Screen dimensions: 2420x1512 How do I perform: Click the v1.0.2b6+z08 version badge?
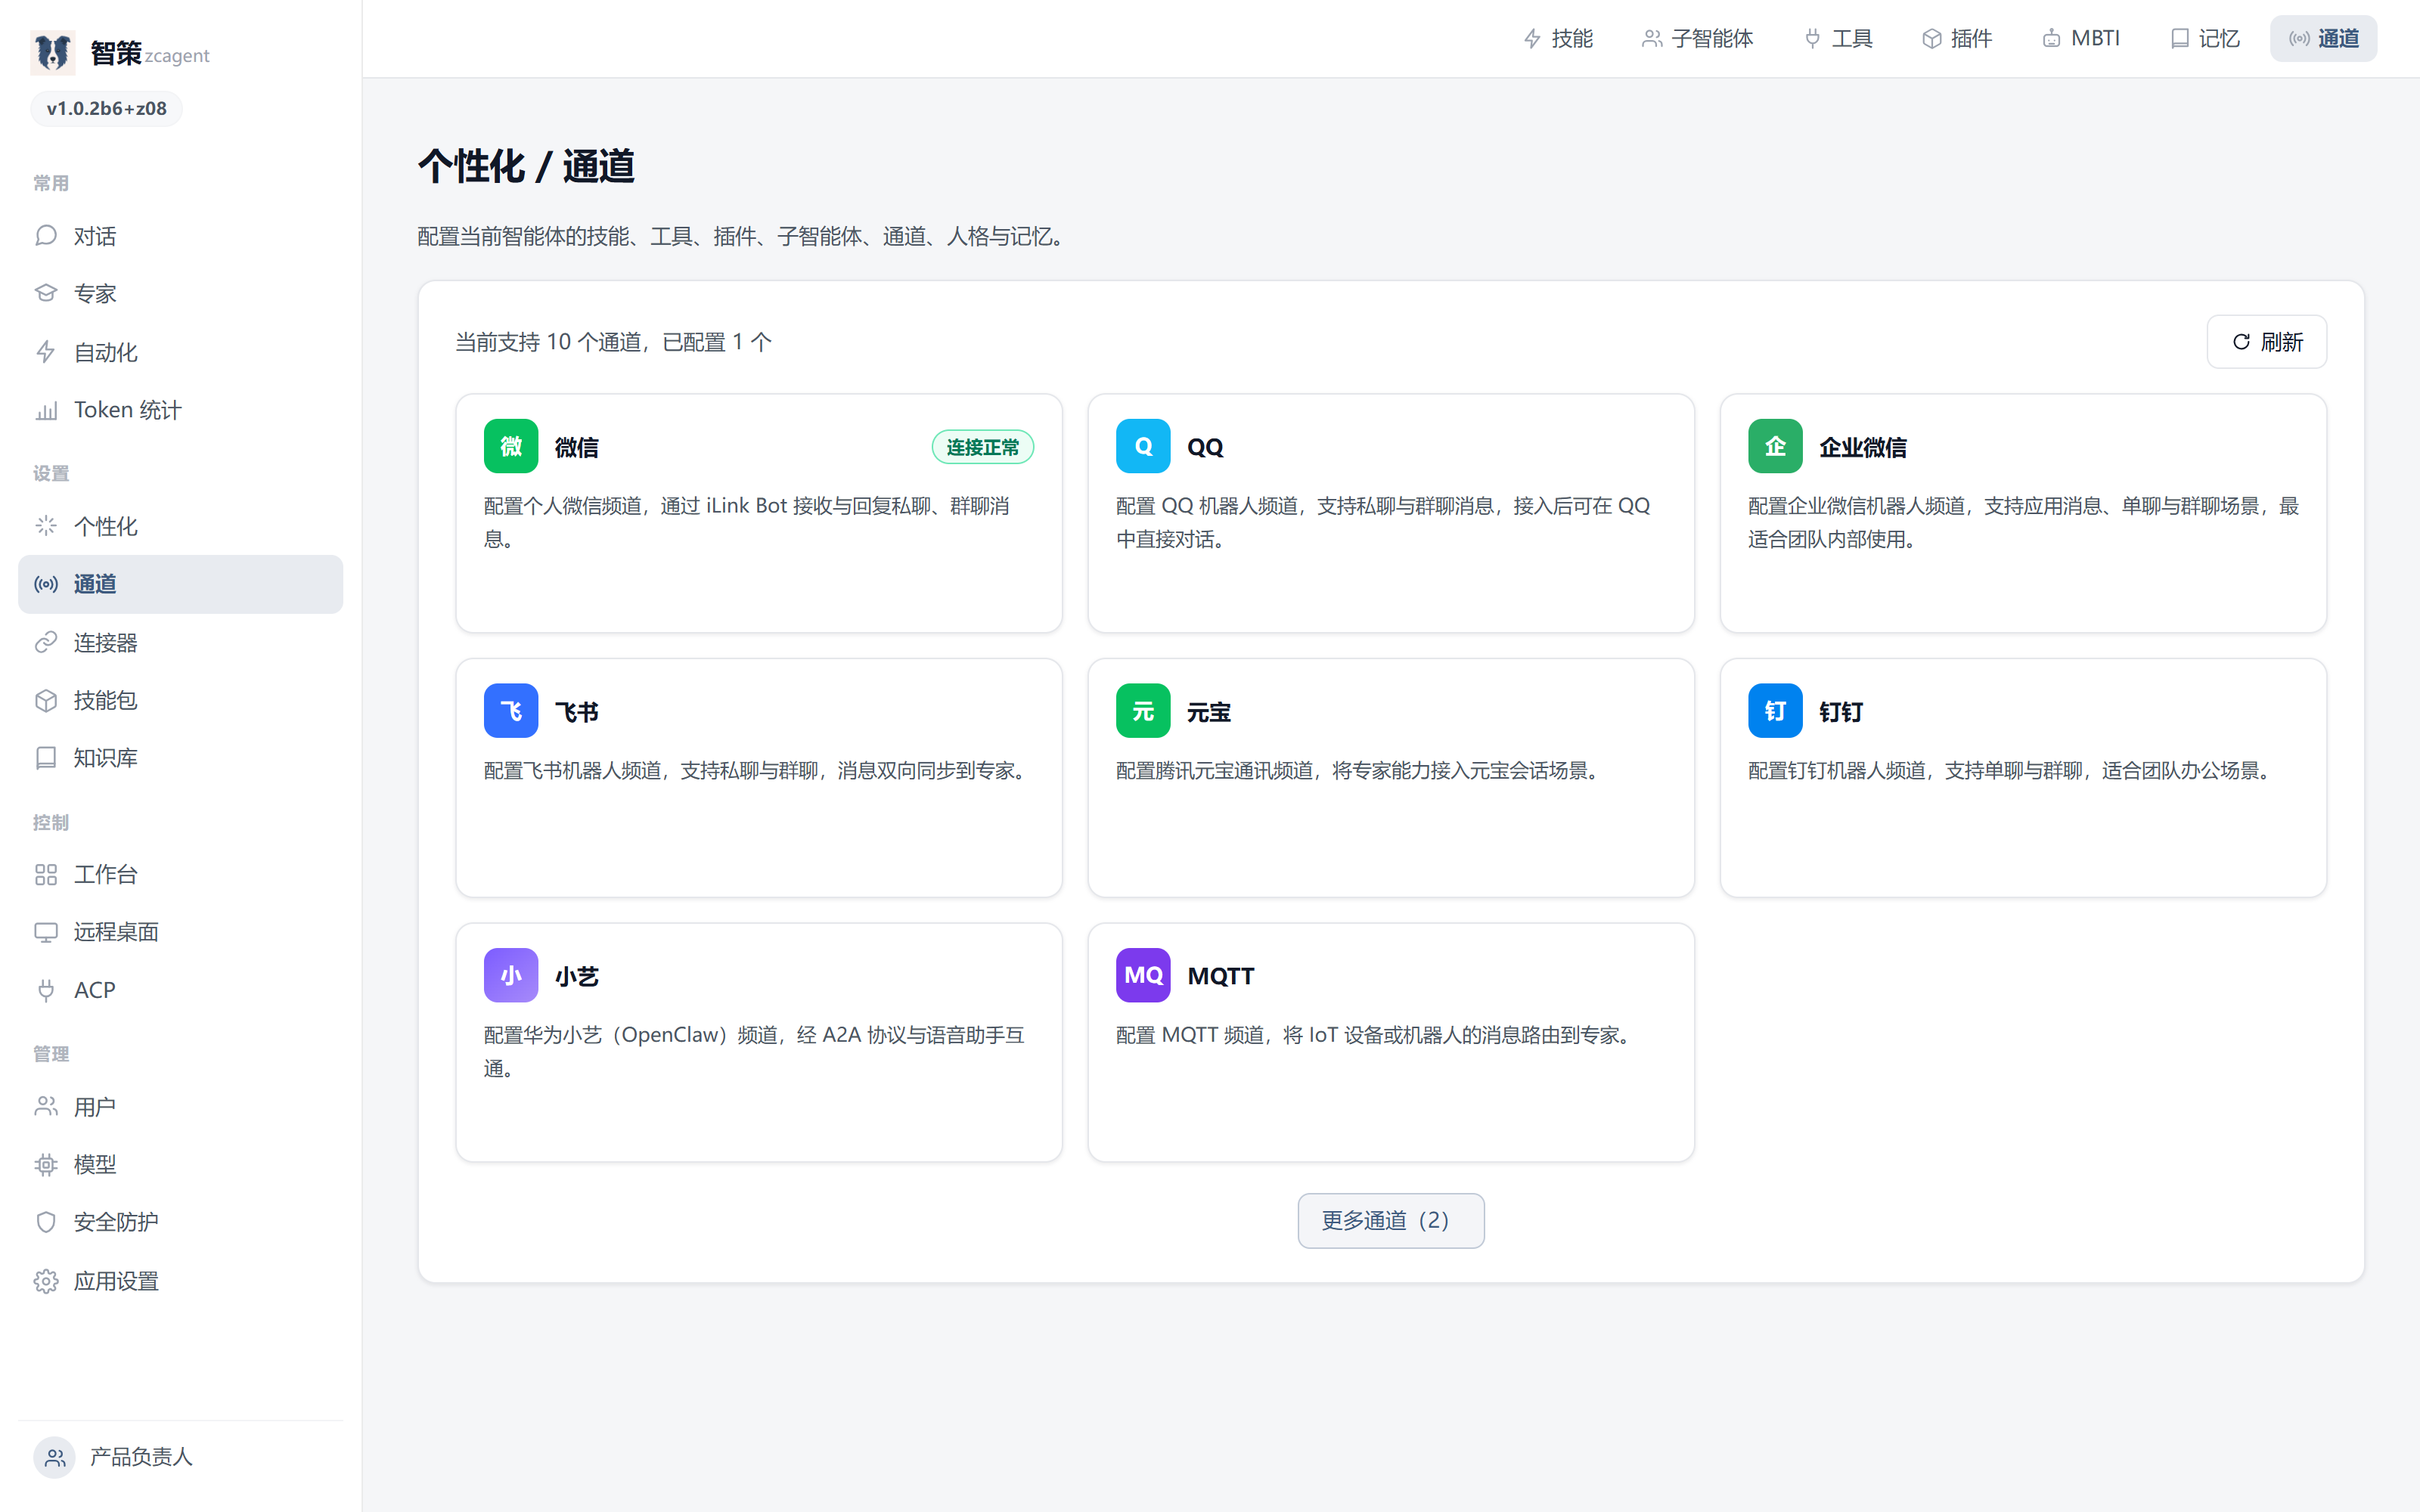(107, 108)
